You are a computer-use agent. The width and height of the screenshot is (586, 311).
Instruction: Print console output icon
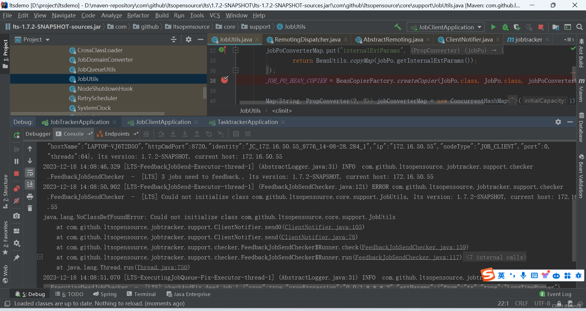click(x=30, y=196)
